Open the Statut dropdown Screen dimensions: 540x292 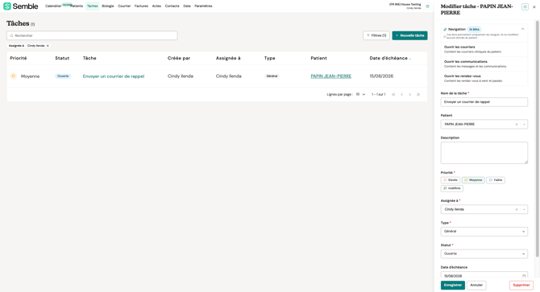[484, 254]
